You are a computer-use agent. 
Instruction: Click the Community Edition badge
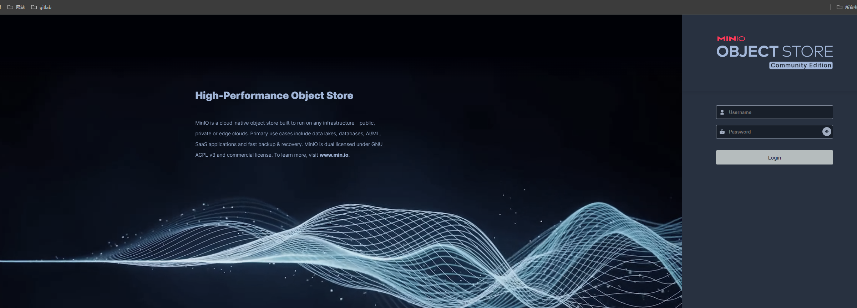click(801, 65)
